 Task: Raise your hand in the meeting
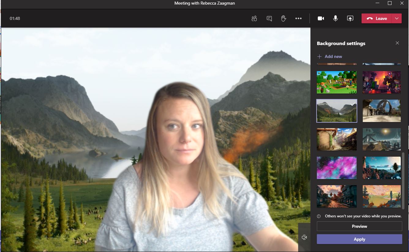[x=284, y=18]
